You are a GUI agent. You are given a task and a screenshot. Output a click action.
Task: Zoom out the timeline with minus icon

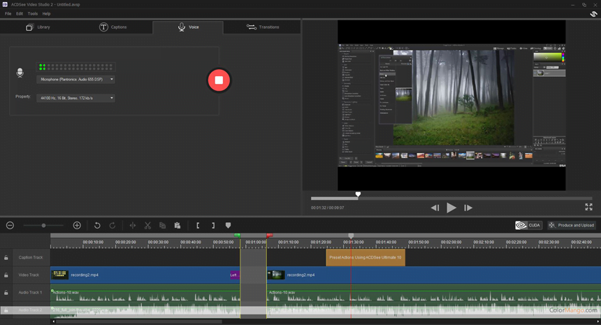(x=10, y=225)
